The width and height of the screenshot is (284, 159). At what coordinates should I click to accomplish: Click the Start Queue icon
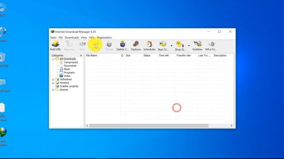pyautogui.click(x=163, y=46)
